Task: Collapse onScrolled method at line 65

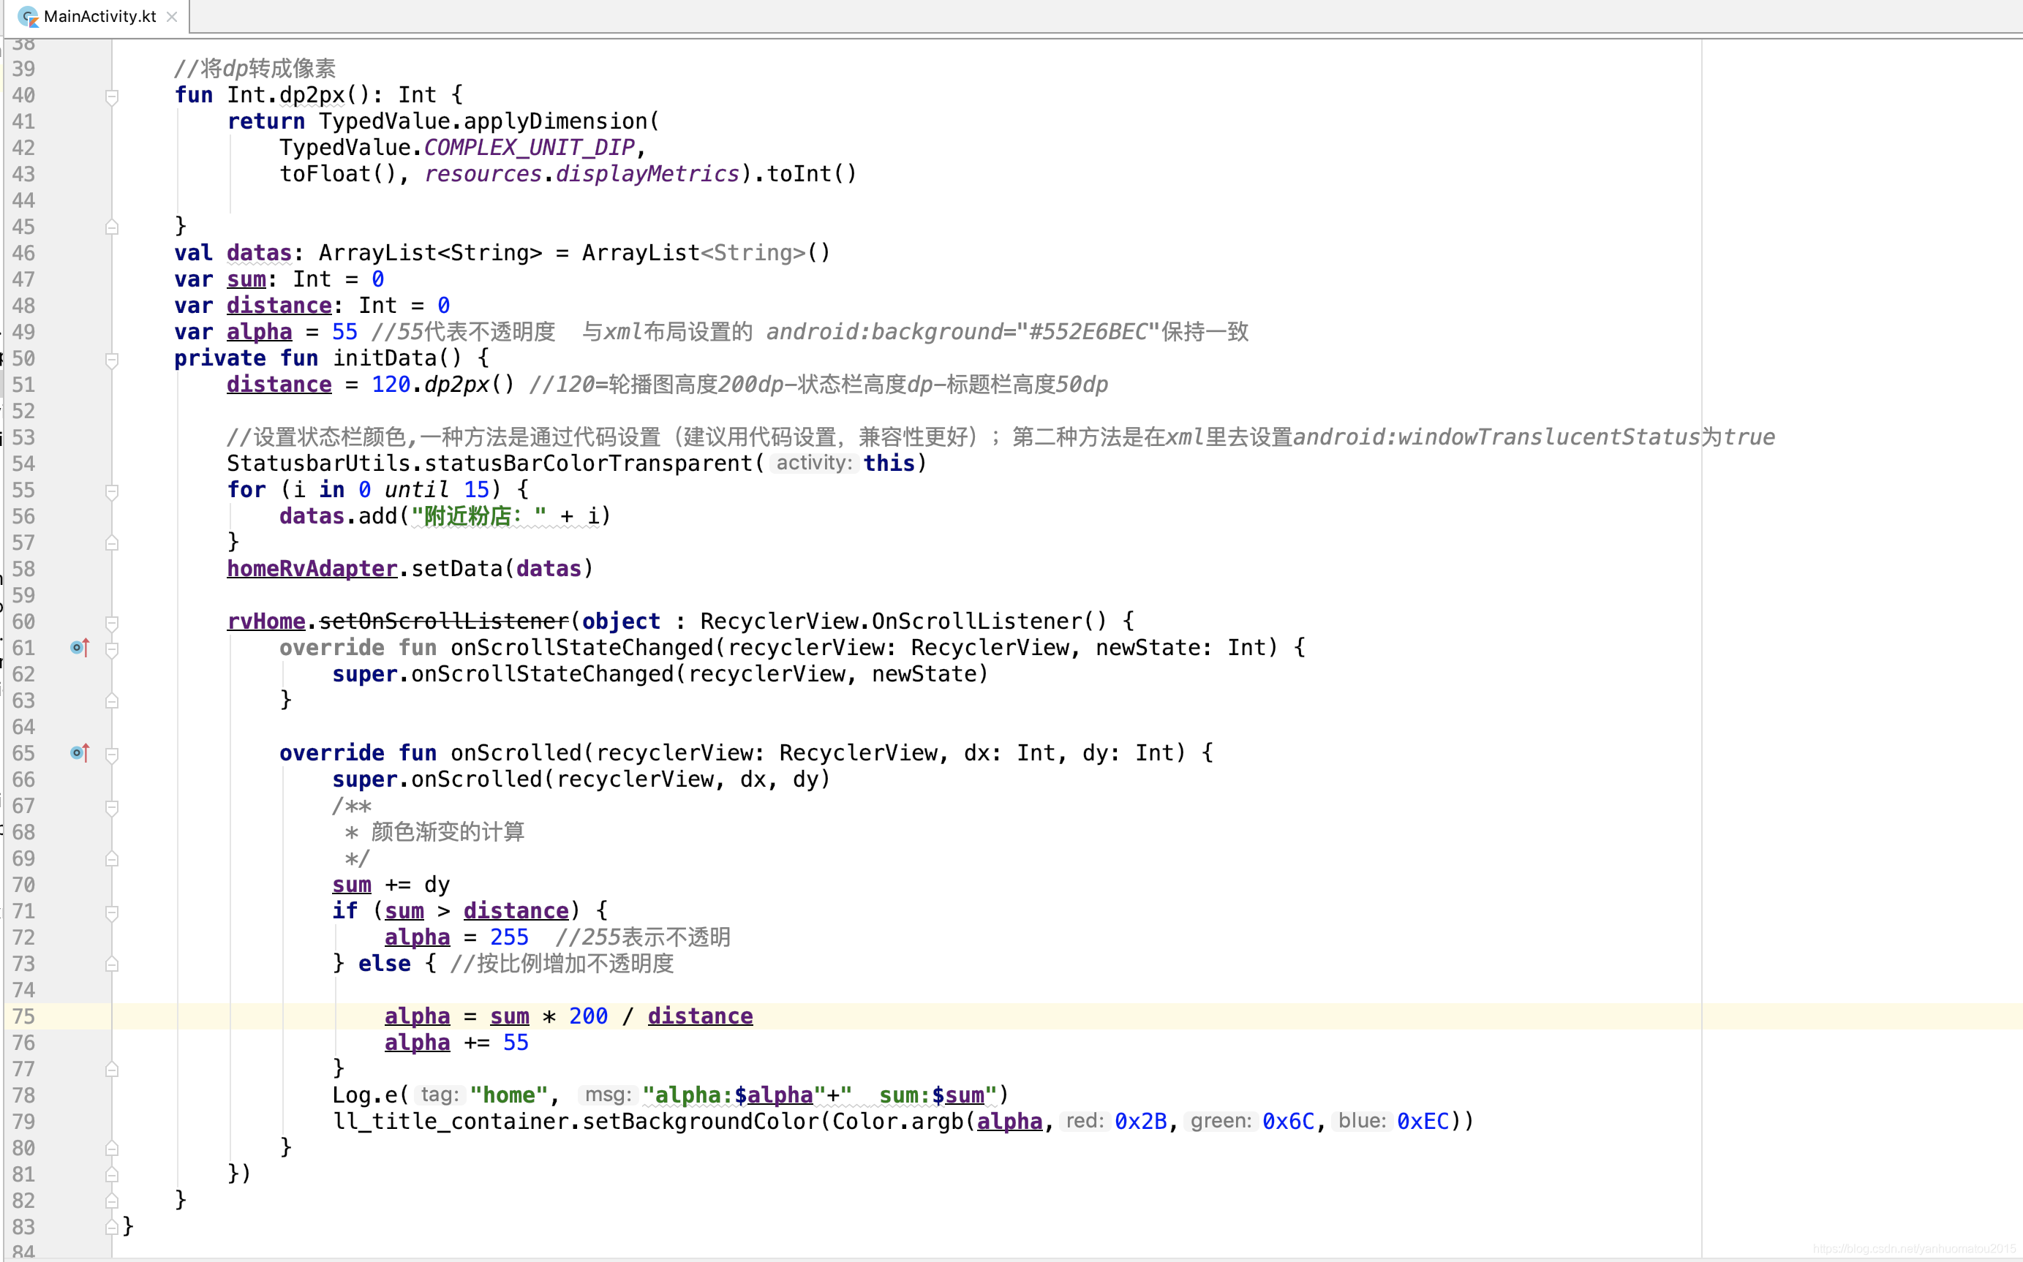Action: click(x=112, y=754)
